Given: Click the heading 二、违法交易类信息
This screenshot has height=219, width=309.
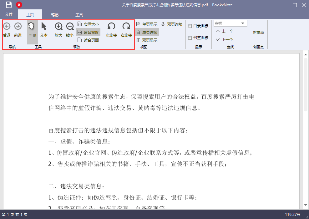Looking at the screenshot, I should pyautogui.click(x=76, y=186).
